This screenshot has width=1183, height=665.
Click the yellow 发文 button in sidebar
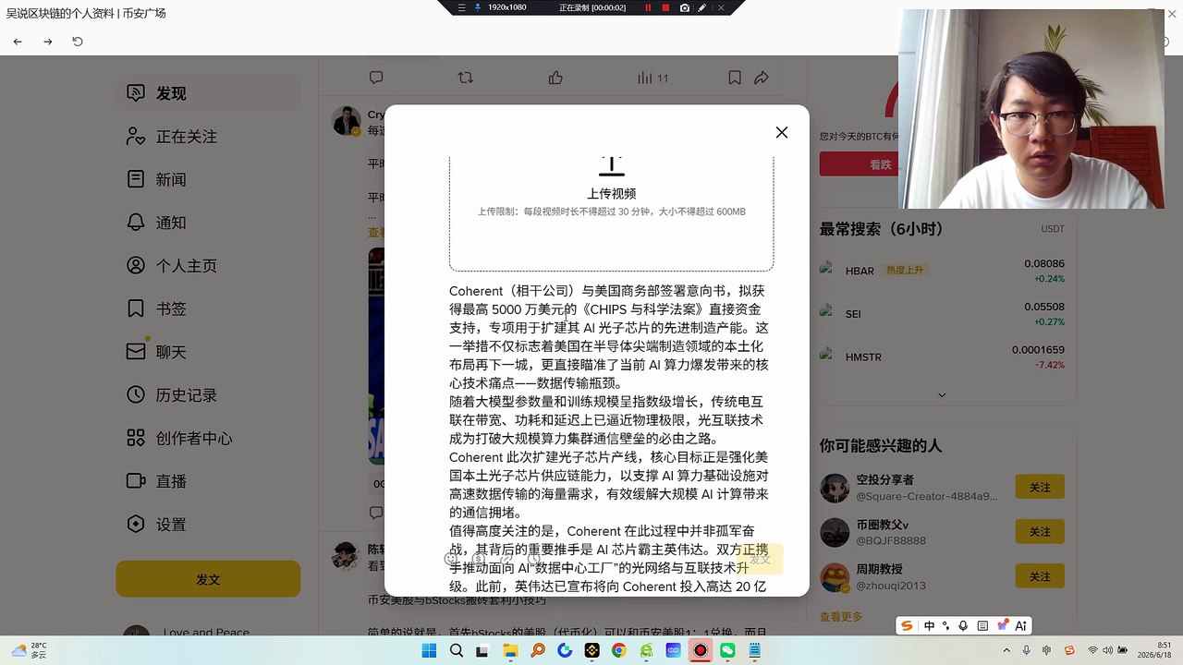tap(208, 579)
